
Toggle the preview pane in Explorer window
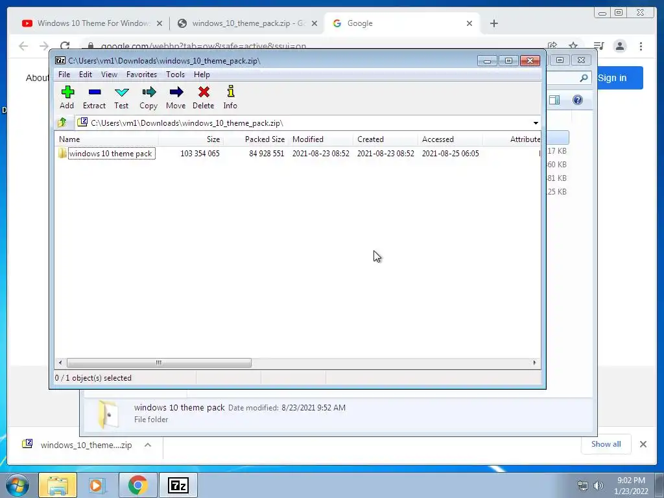[x=554, y=100]
